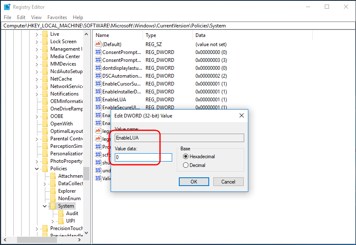The image size is (356, 245).
Task: Expand the OOBE key
Action: coord(37,117)
